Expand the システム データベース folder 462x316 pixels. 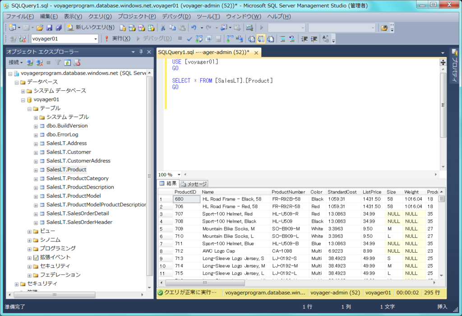(23, 91)
